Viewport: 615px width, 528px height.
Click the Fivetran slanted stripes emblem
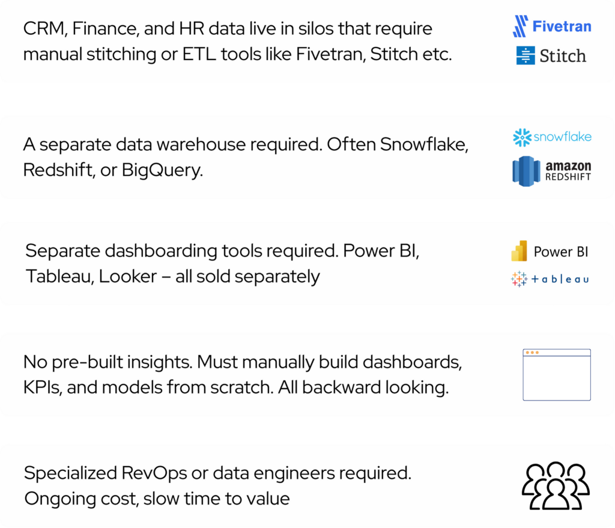[521, 26]
